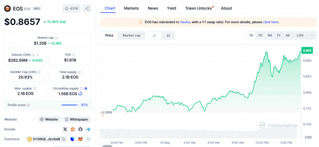The image size is (319, 147).
Task: Open the Chart tab
Action: click(110, 8)
